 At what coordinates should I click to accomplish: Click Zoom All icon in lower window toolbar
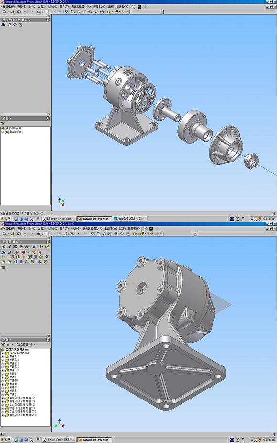click(x=93, y=233)
